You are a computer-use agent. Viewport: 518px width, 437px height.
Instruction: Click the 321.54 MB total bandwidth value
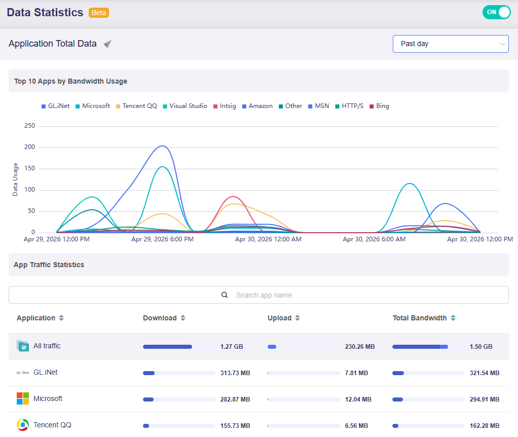click(485, 373)
